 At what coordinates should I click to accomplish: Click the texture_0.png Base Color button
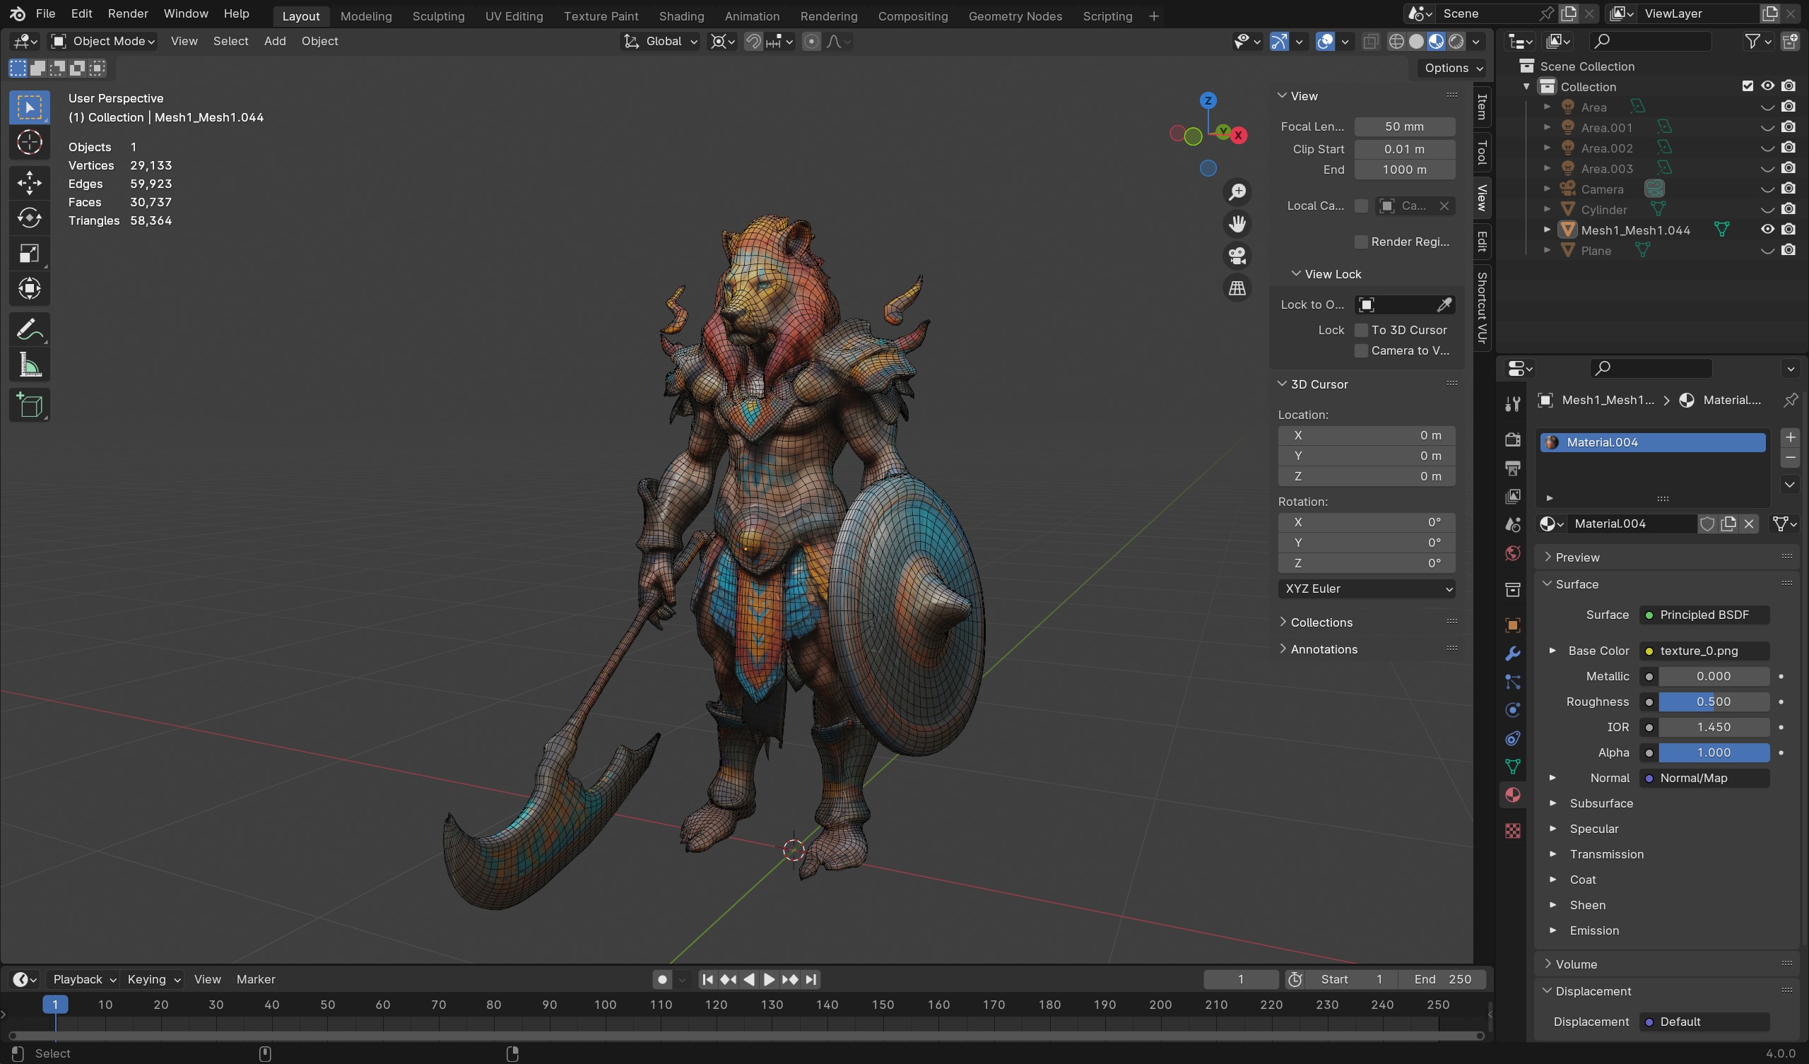[1704, 651]
